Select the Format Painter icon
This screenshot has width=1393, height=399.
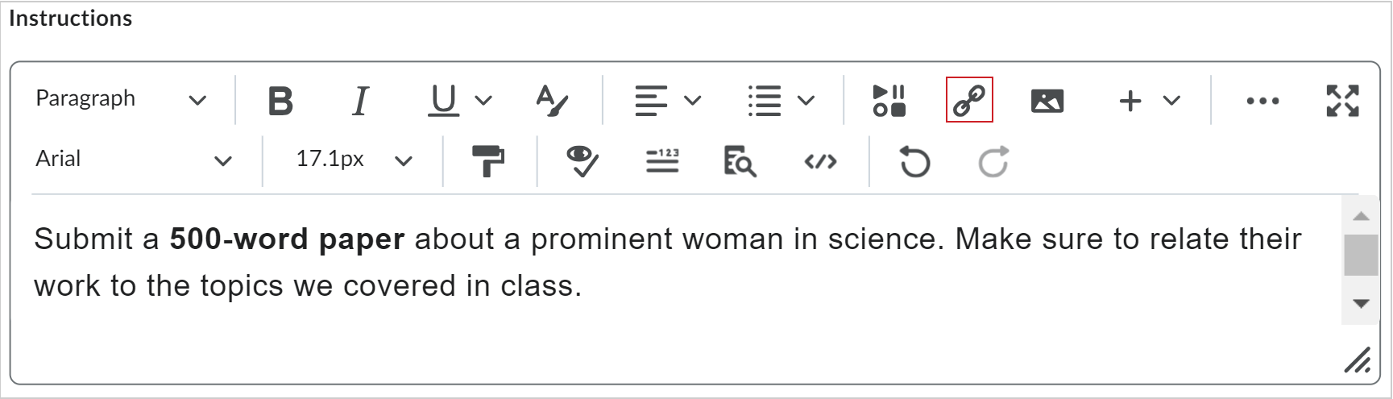coord(488,161)
